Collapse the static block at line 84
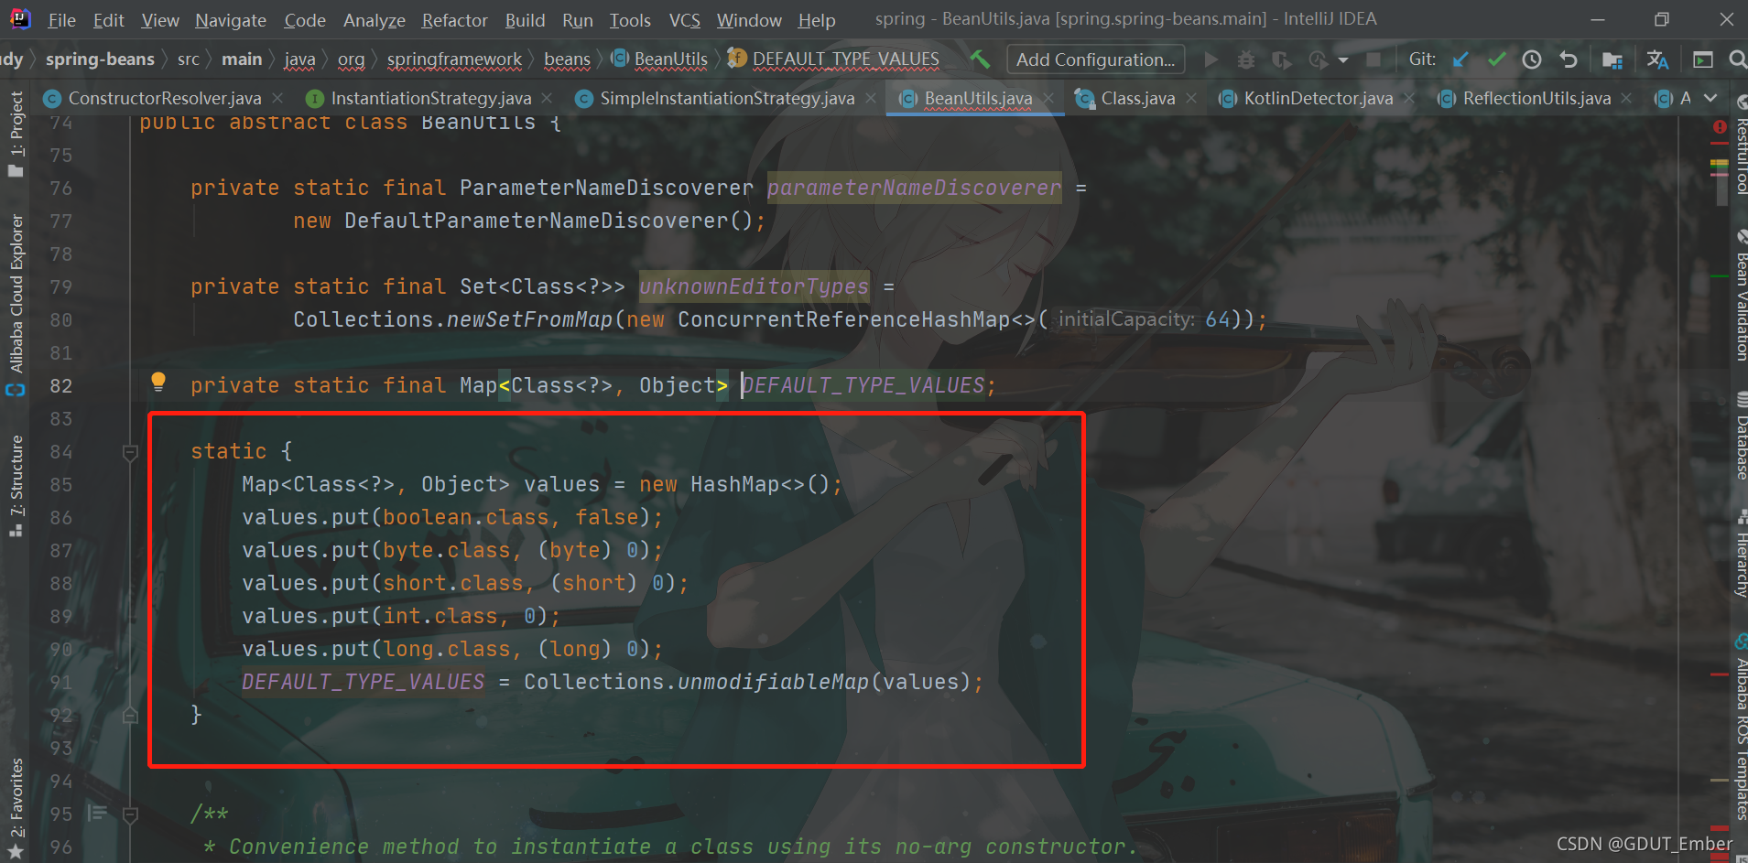This screenshot has width=1748, height=863. click(x=130, y=452)
